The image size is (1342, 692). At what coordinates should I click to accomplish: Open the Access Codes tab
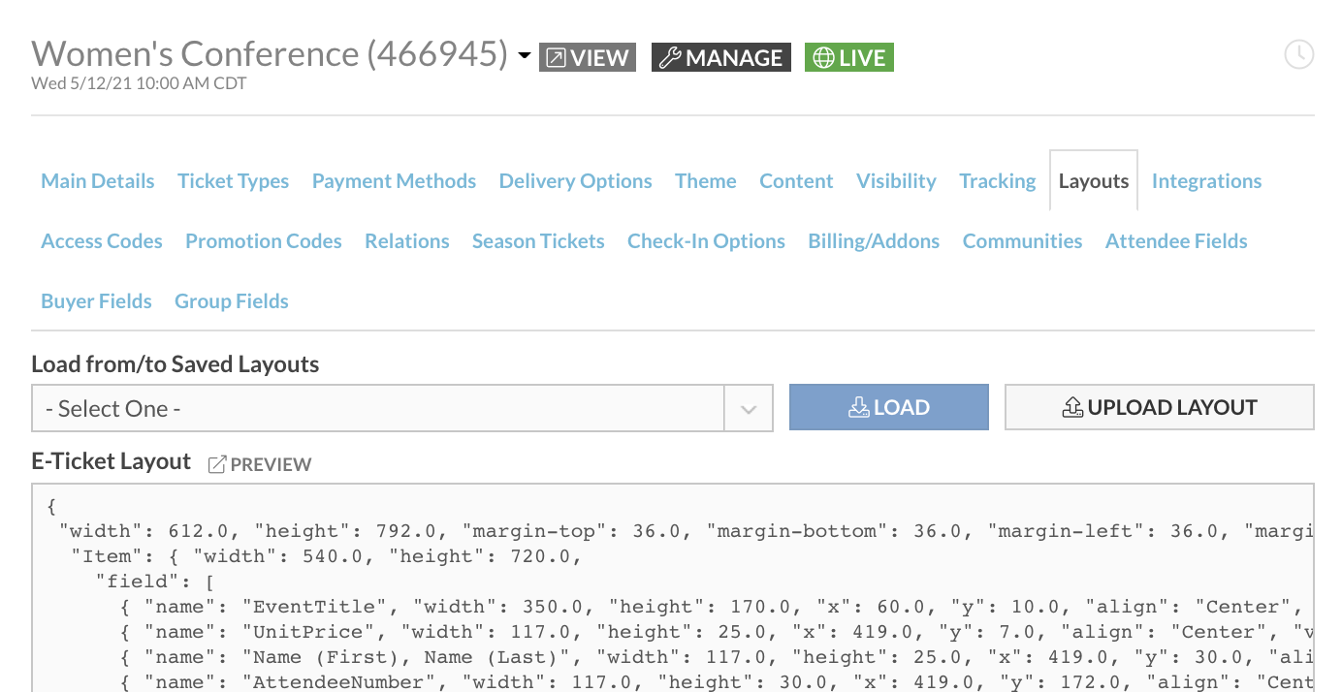point(102,241)
